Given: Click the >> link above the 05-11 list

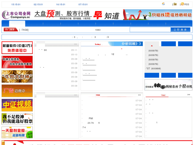Looking at the screenshot, I should pos(76,44).
